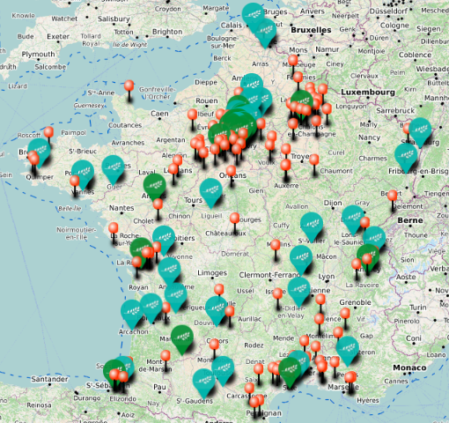Open the teal marker above Fribourg-en-Brisgau
This screenshot has height=423, width=449.
406,158
